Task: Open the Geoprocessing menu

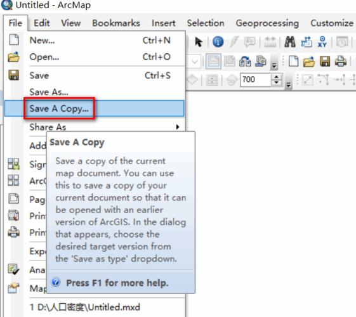Action: pyautogui.click(x=267, y=23)
